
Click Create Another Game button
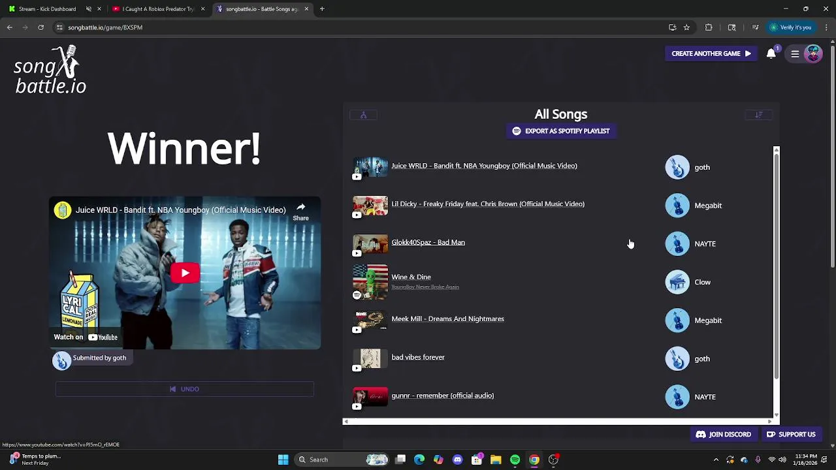coord(711,54)
